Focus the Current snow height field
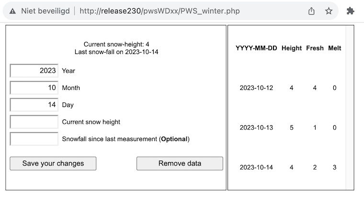The image size is (364, 218). (x=34, y=122)
